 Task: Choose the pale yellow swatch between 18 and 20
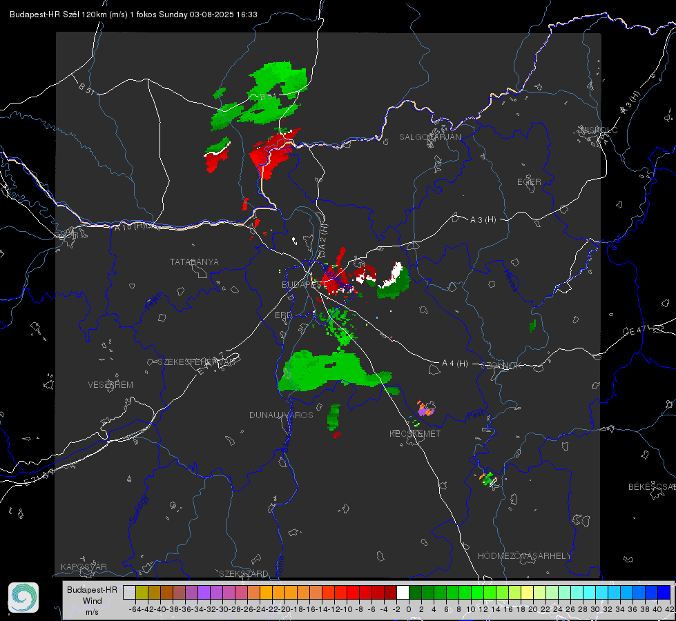[x=527, y=592]
